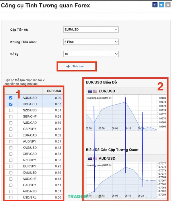Open the Cặp Tiền tệ dropdown
This screenshot has width=172, height=201.
[x=91, y=30]
